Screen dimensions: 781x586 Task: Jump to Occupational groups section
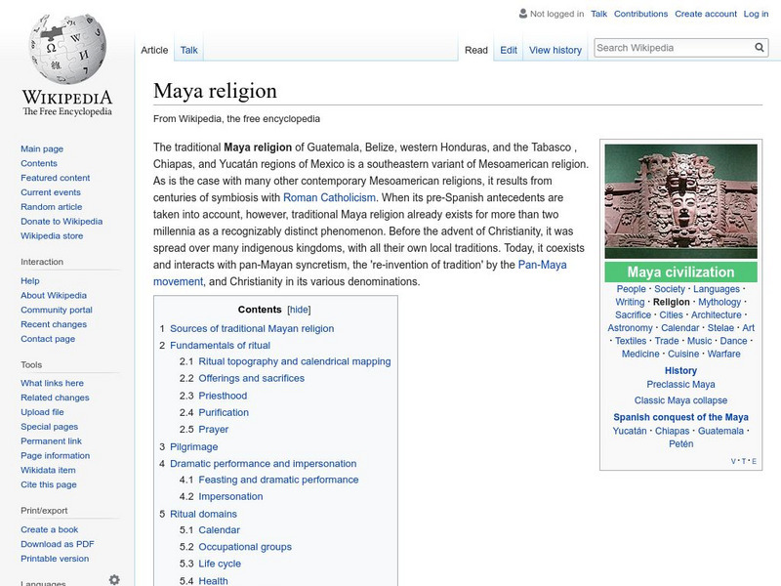(245, 547)
